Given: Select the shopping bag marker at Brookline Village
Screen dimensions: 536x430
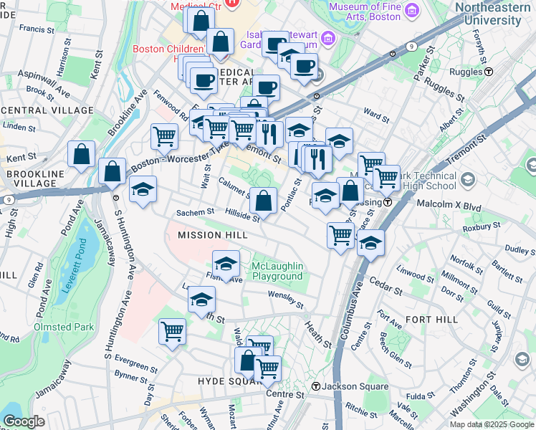Looking at the screenshot, I should coord(113,172).
